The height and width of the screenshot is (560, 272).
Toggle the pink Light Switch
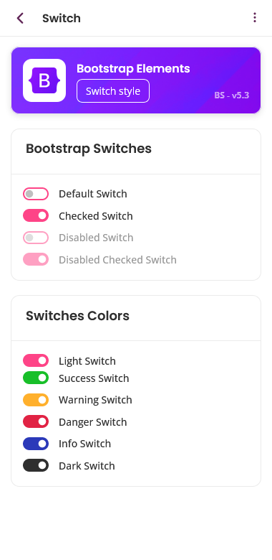tap(36, 360)
